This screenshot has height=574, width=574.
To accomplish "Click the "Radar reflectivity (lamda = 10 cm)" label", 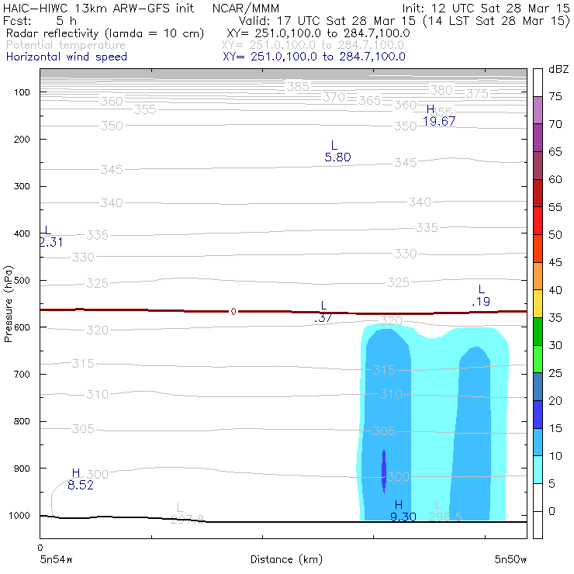I will click(x=105, y=33).
